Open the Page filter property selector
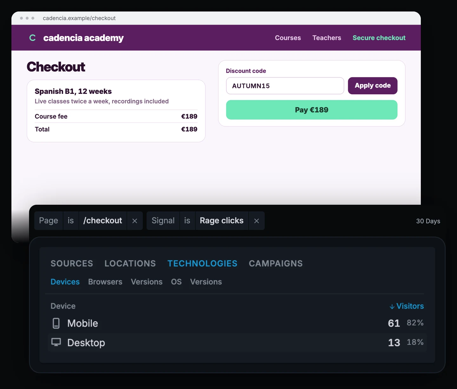The height and width of the screenshot is (389, 457). pos(49,221)
